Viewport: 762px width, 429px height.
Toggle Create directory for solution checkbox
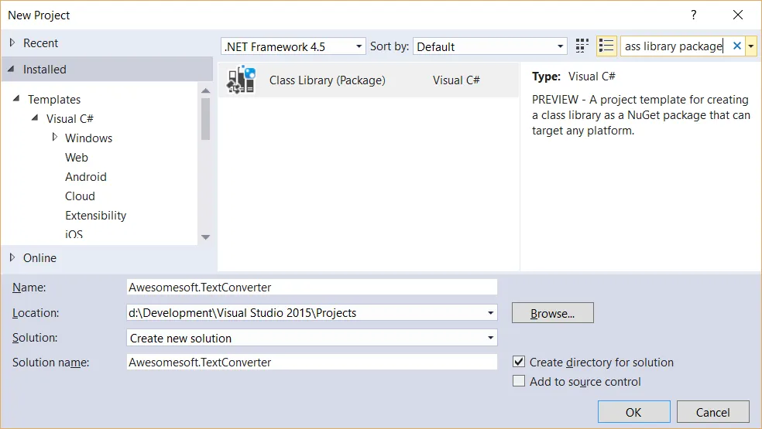(519, 362)
